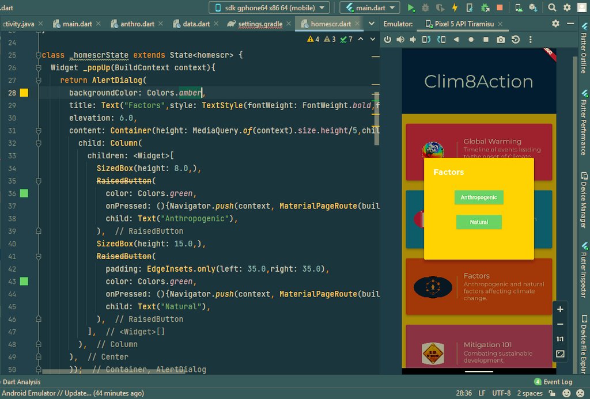Lower emulator volume
Image resolution: width=590 pixels, height=399 pixels.
(413, 40)
